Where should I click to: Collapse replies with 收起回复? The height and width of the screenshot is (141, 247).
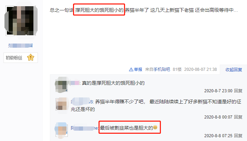pos(234,70)
